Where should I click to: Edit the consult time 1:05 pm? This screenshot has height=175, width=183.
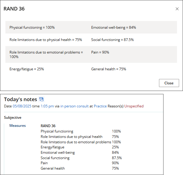coord(47,106)
